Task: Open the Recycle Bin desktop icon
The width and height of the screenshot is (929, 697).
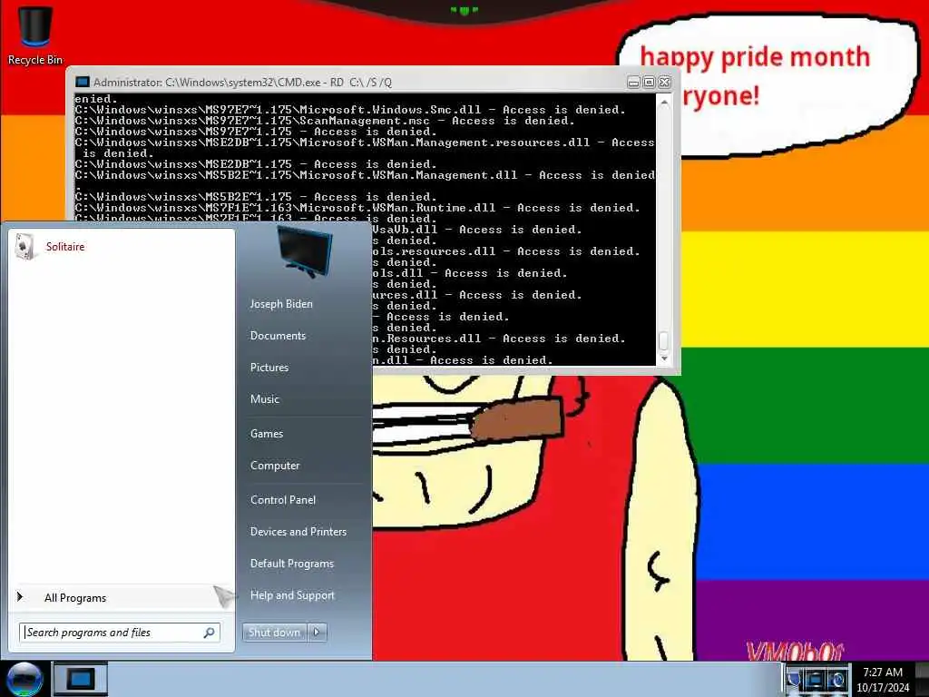Action: pyautogui.click(x=35, y=35)
